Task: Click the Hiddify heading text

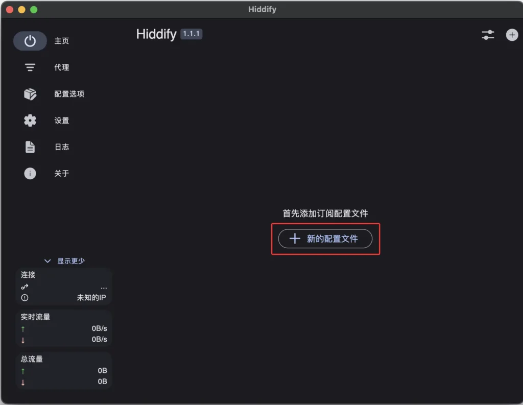Action: coord(156,34)
